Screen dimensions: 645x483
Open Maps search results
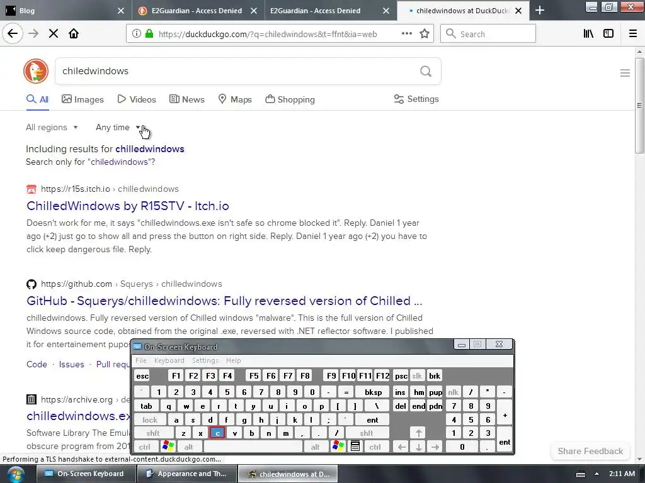click(x=235, y=99)
